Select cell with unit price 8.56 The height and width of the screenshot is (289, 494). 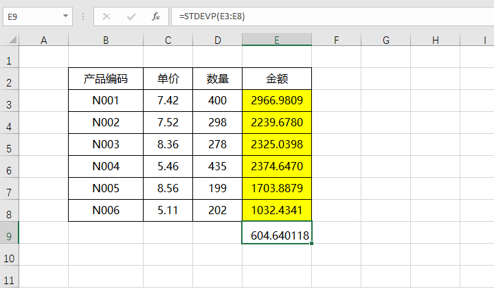click(x=168, y=189)
